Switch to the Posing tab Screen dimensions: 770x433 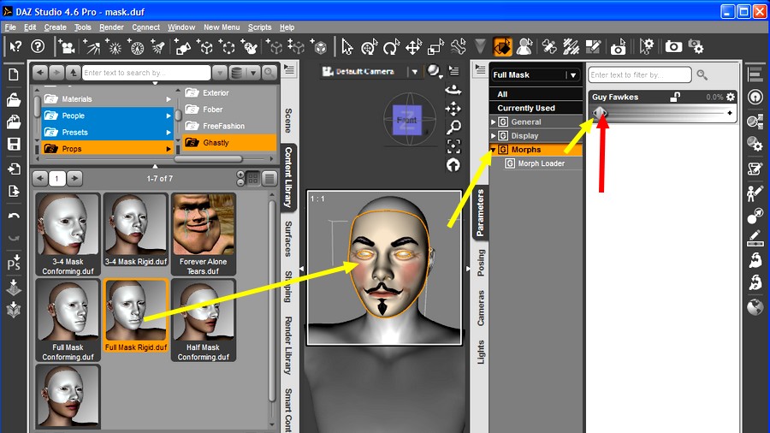click(481, 264)
